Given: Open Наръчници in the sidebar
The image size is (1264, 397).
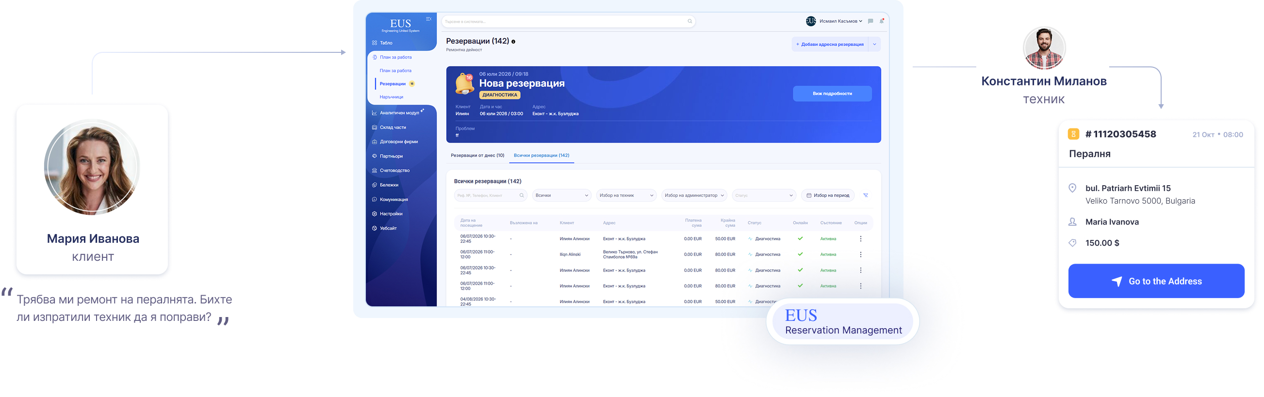Looking at the screenshot, I should click(x=392, y=97).
